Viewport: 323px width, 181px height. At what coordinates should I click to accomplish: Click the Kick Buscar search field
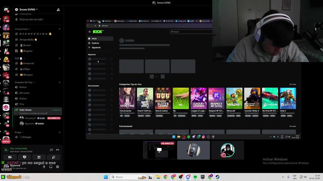[191, 32]
